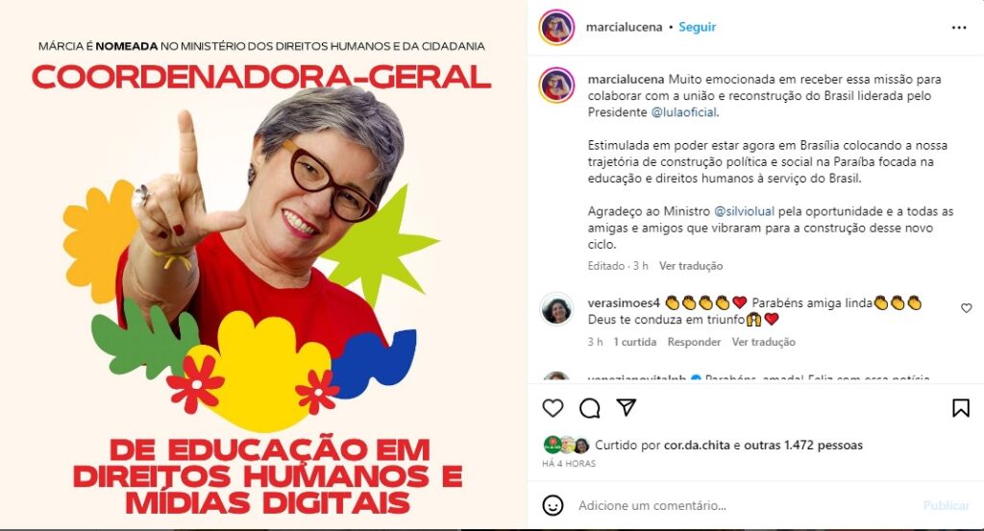The width and height of the screenshot is (984, 531).
Task: Open the @lulaoficial mention link
Action: [x=684, y=112]
